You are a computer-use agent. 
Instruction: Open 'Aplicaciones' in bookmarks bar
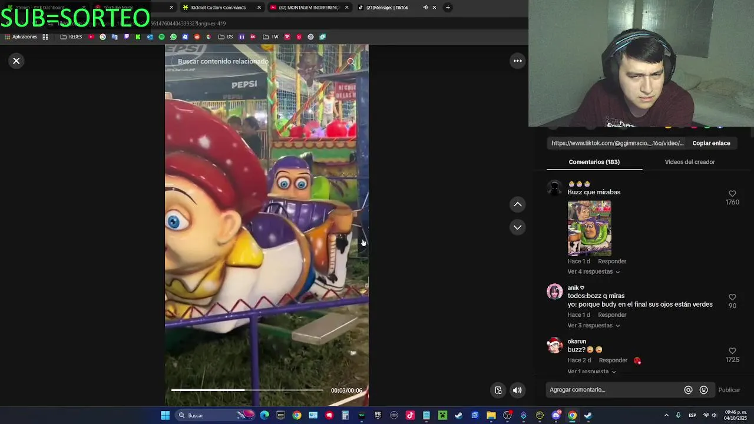click(21, 37)
